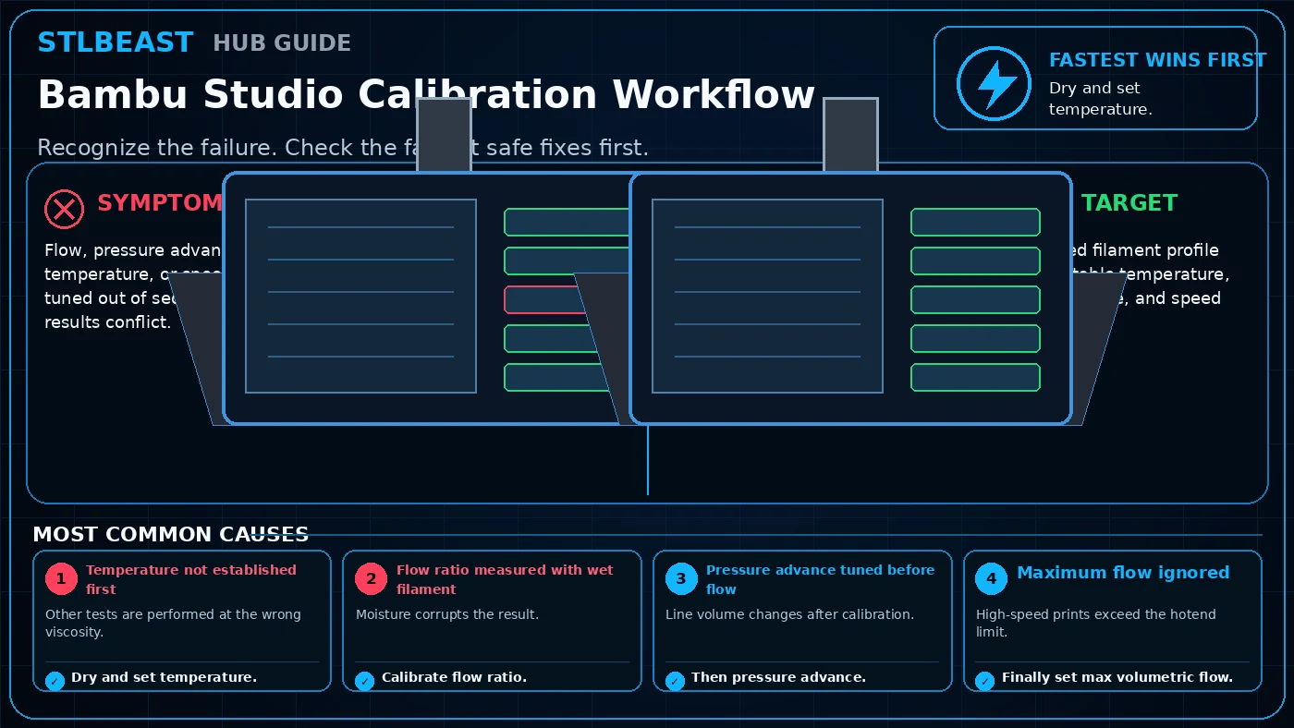This screenshot has height=728, width=1294.
Task: Click the 'Calibrate flow ratio.' fix text
Action: click(x=454, y=677)
